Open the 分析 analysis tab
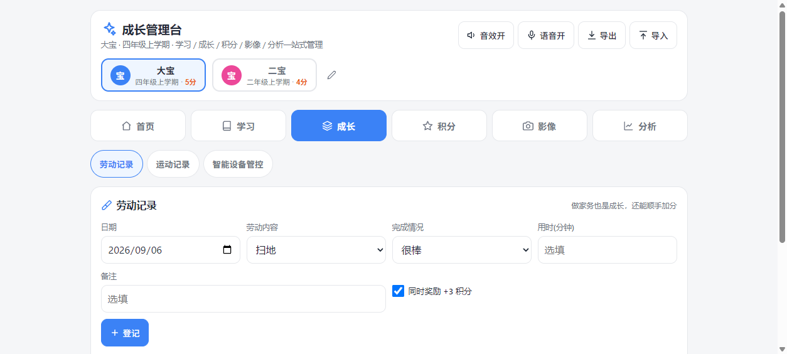The height and width of the screenshot is (354, 787). coord(640,126)
